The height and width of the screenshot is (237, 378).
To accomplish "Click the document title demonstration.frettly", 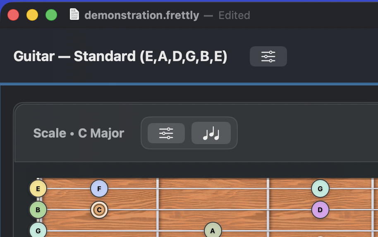I will pos(141,15).
